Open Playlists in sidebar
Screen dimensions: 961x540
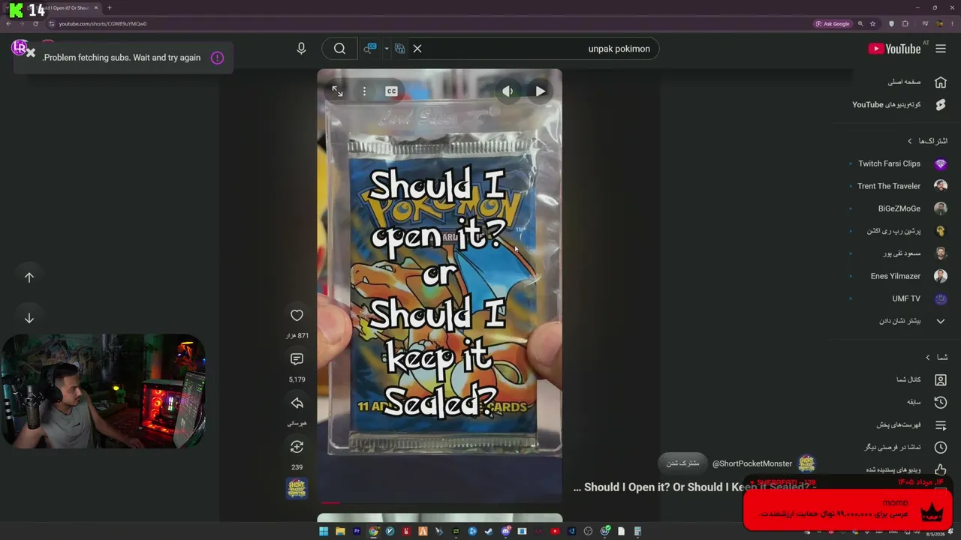911,424
